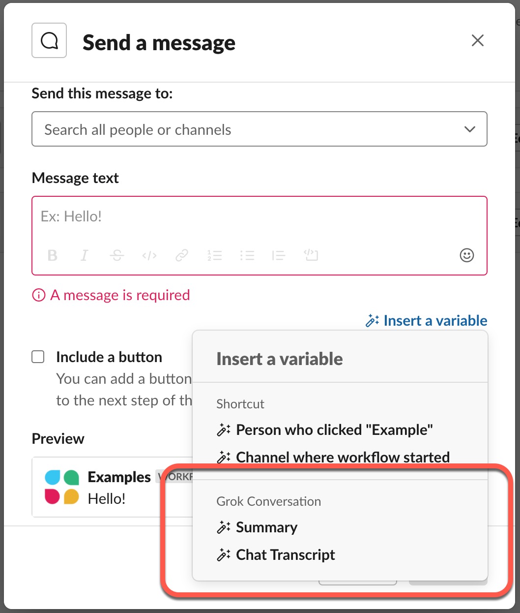Viewport: 520px width, 613px height.
Task: Toggle bold formatting in message text
Action: (53, 255)
